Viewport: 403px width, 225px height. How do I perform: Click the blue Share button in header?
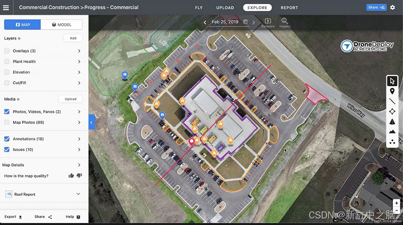(376, 8)
